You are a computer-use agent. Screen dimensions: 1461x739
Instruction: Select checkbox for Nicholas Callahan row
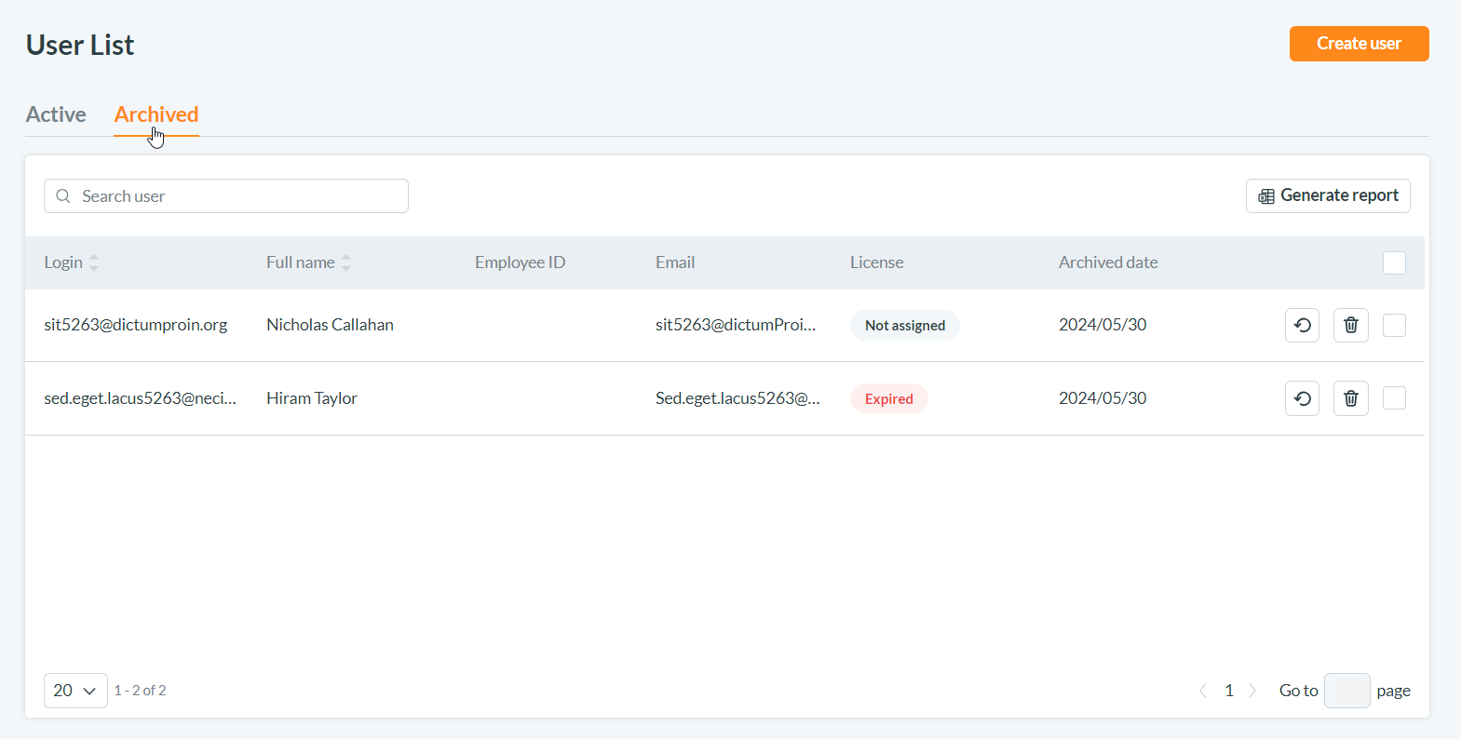tap(1394, 326)
